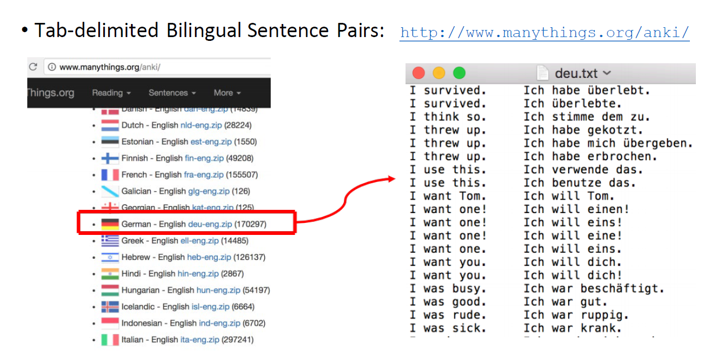Viewport: 727px width, 363px height.
Task: Click the text 'Ich verwende das.'
Action: (583, 170)
